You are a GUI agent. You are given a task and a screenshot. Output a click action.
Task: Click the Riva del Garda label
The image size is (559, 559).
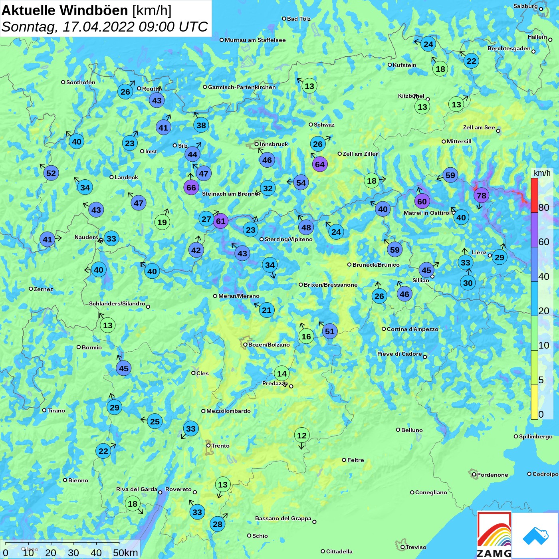[x=137, y=489]
